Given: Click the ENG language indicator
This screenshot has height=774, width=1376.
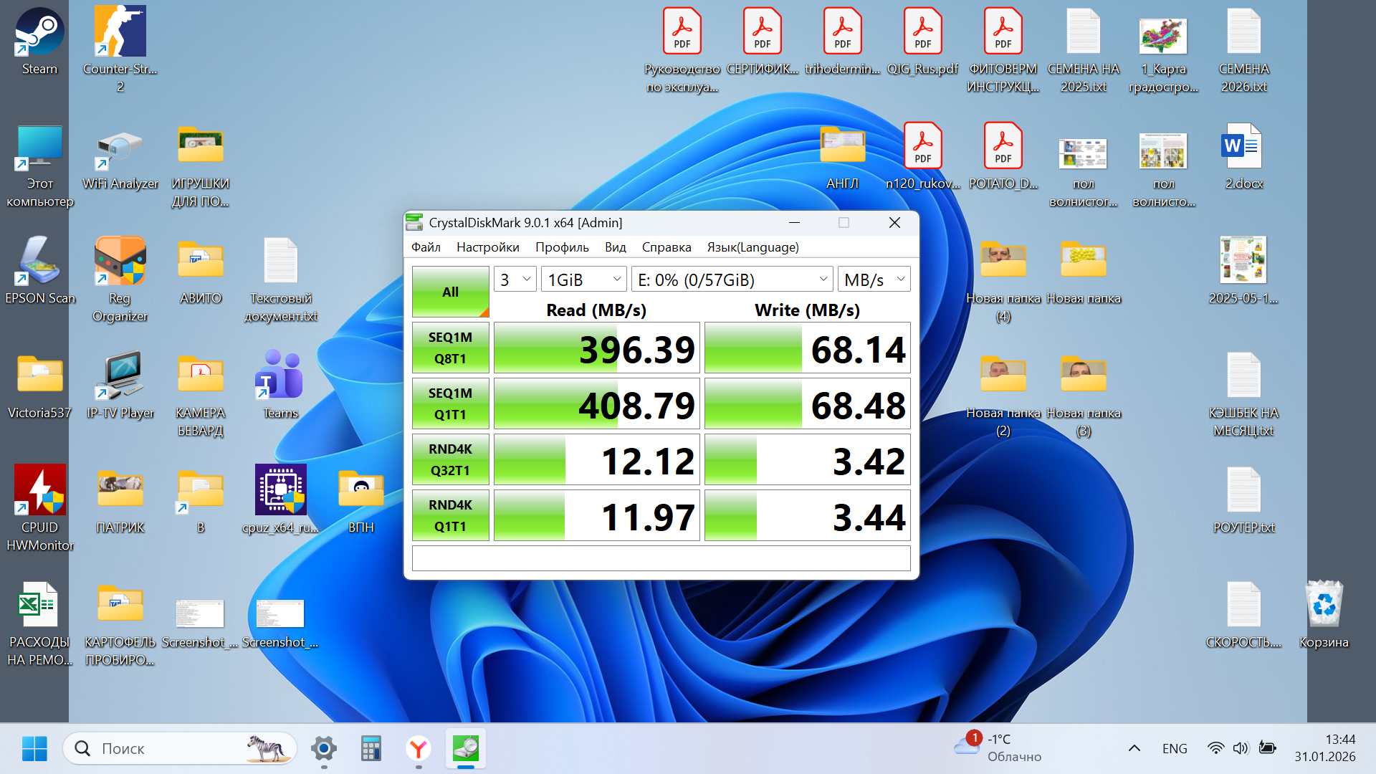Looking at the screenshot, I should click(1175, 748).
